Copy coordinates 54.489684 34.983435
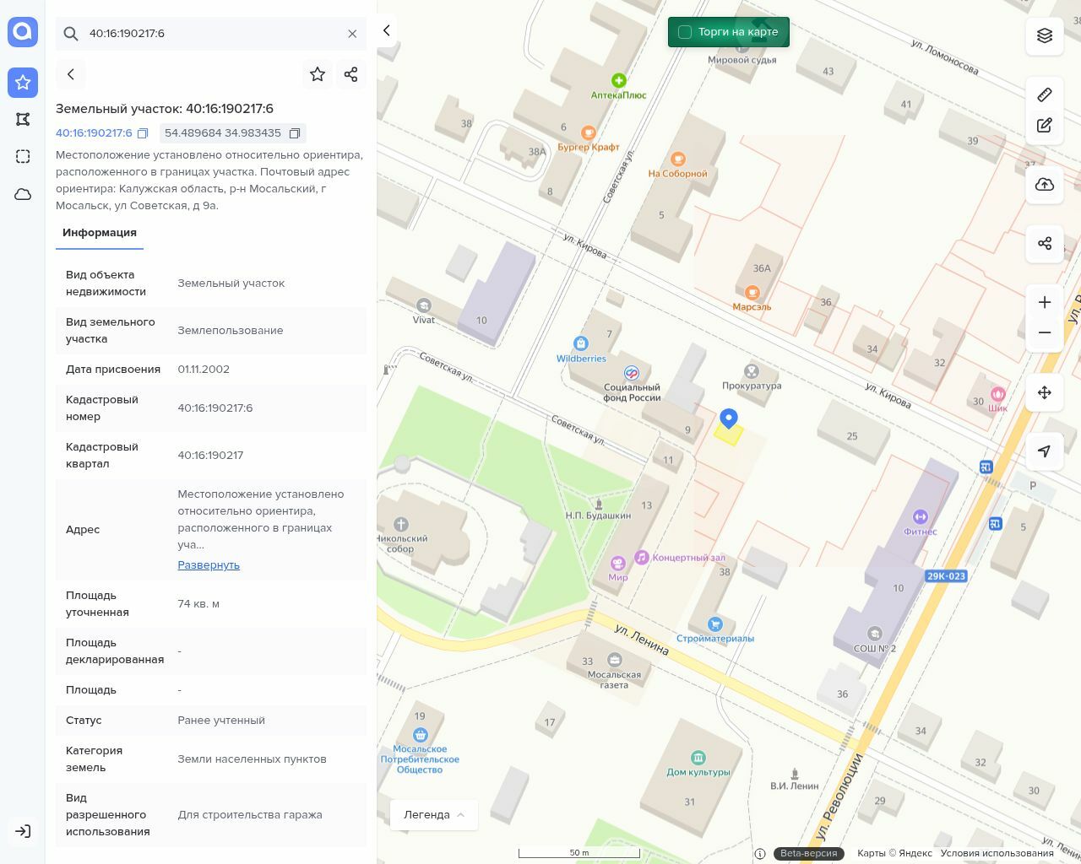 point(295,133)
